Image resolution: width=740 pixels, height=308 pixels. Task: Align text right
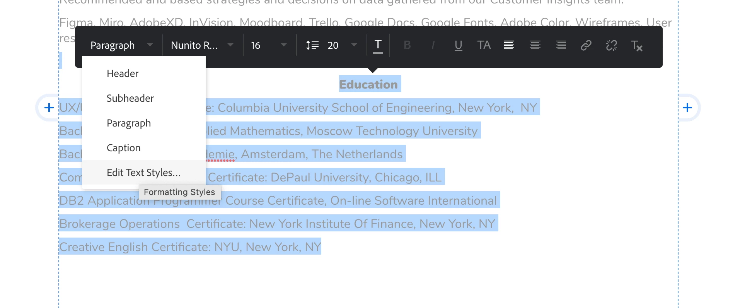click(x=561, y=46)
